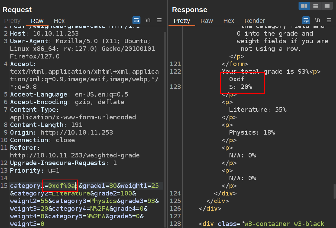Screen dimensions: 336x228
Task: Select Pretty tab in Request panel
Action: [12, 21]
